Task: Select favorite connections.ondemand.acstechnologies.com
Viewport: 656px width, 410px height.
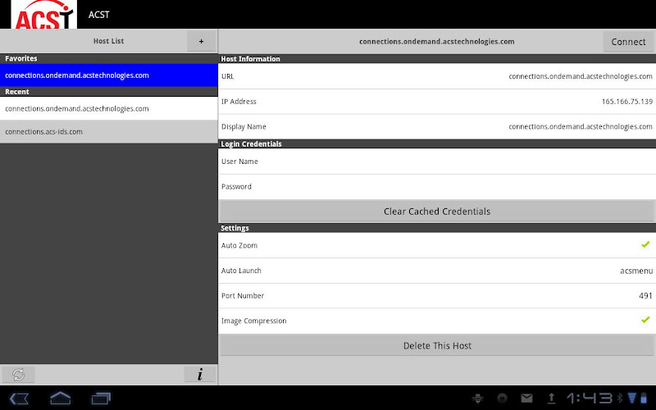Action: (x=109, y=75)
